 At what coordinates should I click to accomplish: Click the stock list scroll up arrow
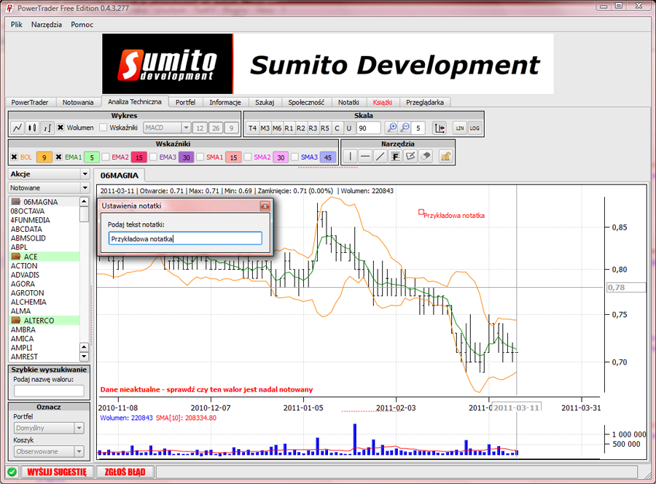pyautogui.click(x=84, y=201)
